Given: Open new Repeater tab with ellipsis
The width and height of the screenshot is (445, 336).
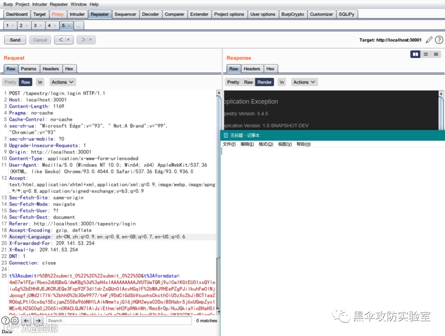Looking at the screenshot, I should pyautogui.click(x=78, y=26).
